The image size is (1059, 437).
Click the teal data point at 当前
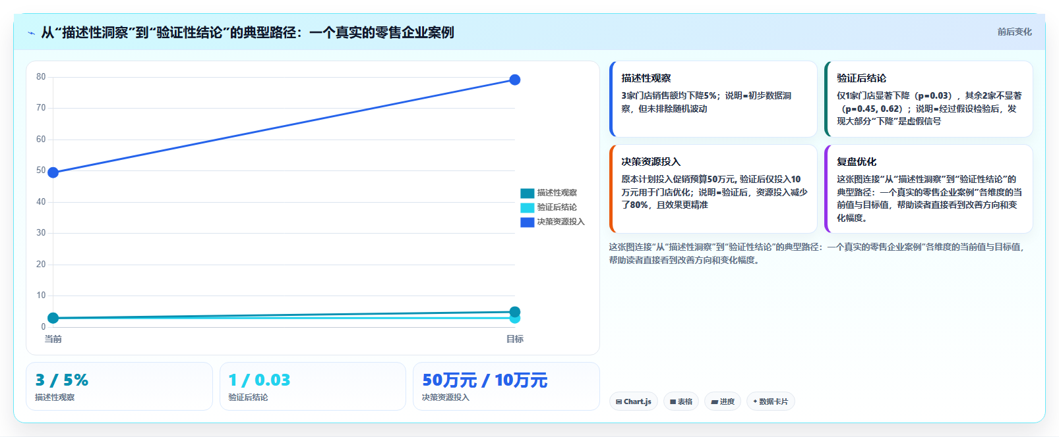coord(53,318)
